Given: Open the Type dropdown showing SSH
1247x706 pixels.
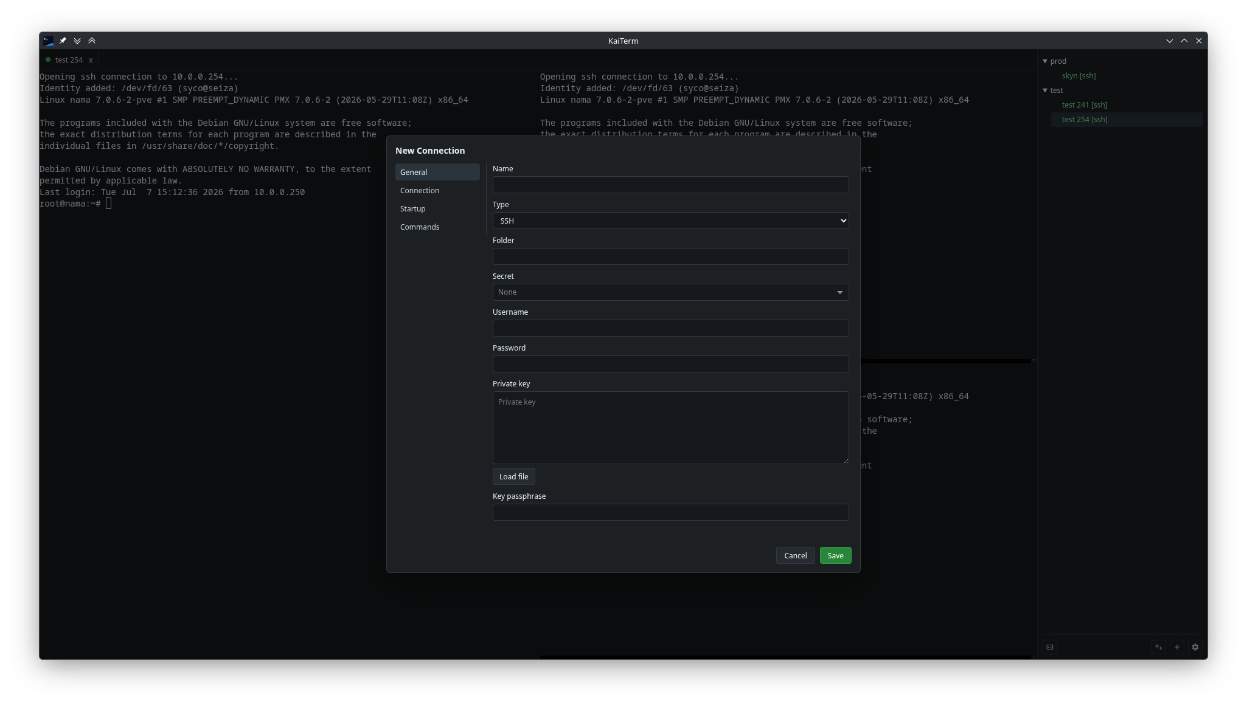Looking at the screenshot, I should 670,221.
